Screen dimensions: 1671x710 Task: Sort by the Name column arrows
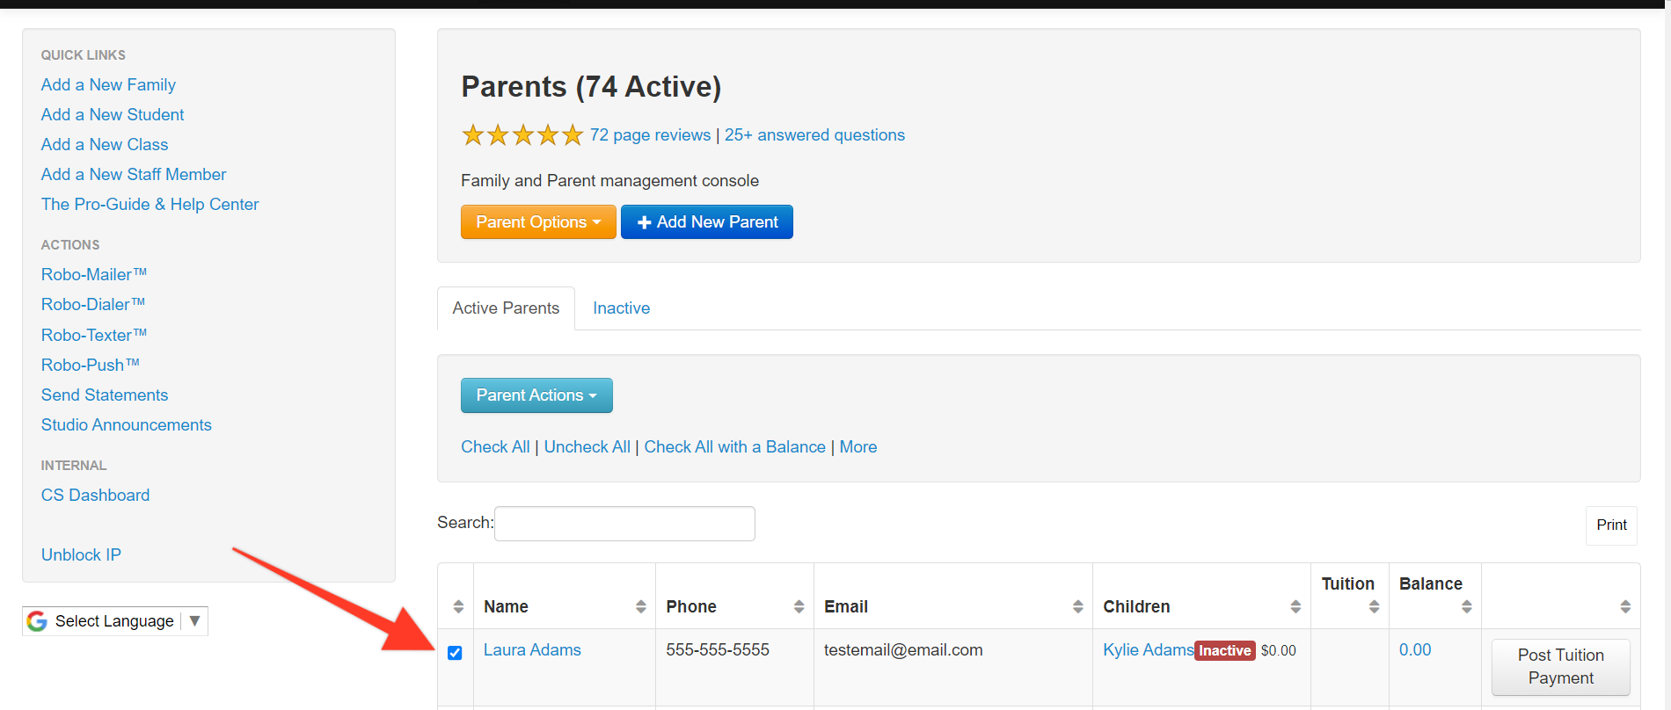tap(641, 606)
